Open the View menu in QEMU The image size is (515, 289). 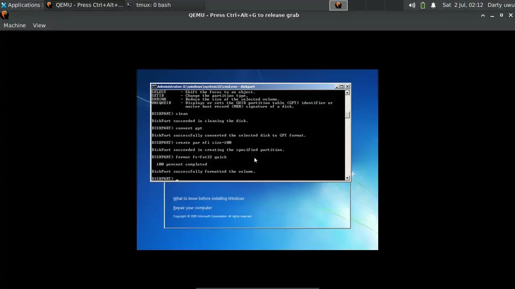(x=39, y=25)
